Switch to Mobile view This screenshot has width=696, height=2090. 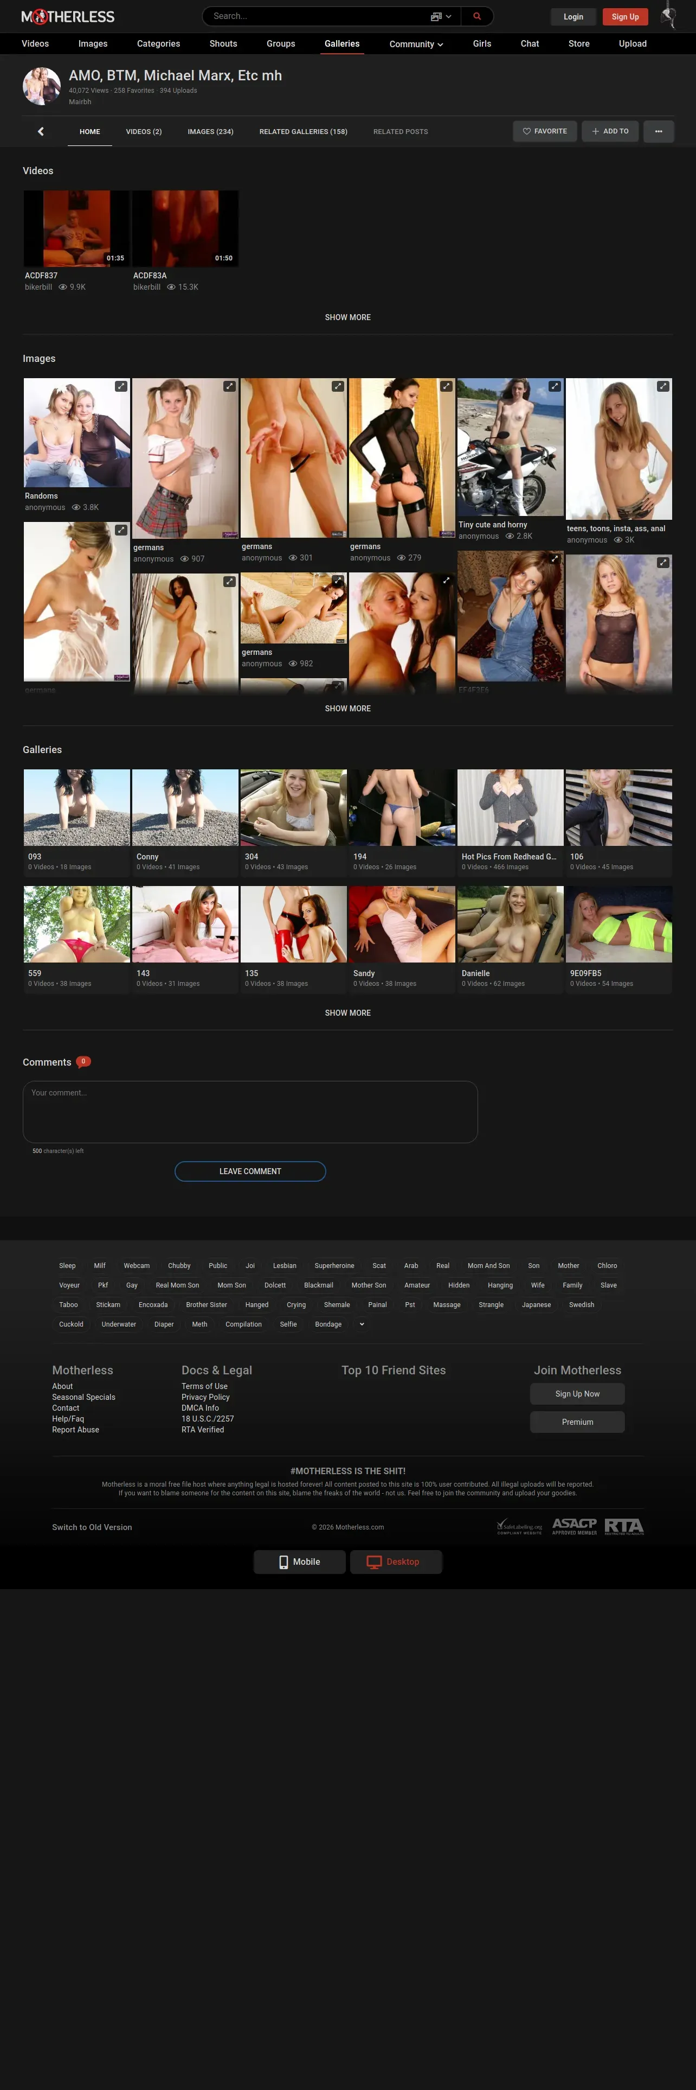tap(300, 1562)
